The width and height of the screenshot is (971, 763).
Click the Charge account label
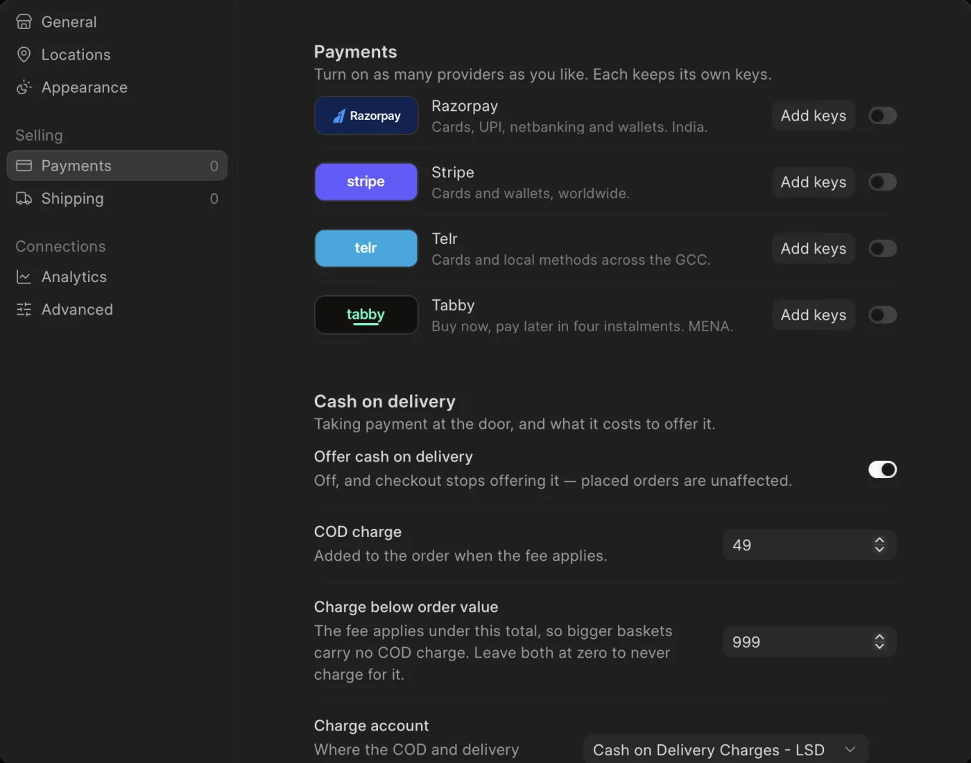tap(371, 726)
